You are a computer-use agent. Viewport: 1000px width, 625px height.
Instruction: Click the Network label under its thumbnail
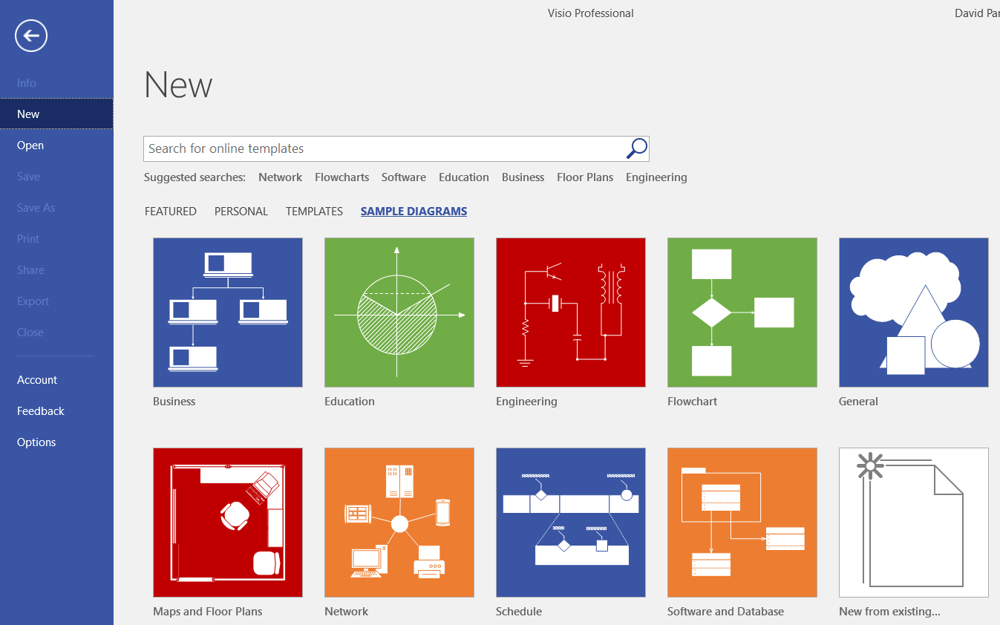346,612
